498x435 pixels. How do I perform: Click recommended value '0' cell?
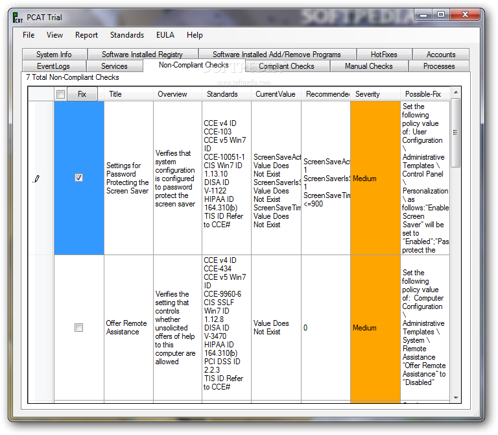pos(326,327)
